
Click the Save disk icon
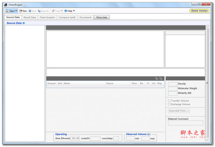click(30, 11)
